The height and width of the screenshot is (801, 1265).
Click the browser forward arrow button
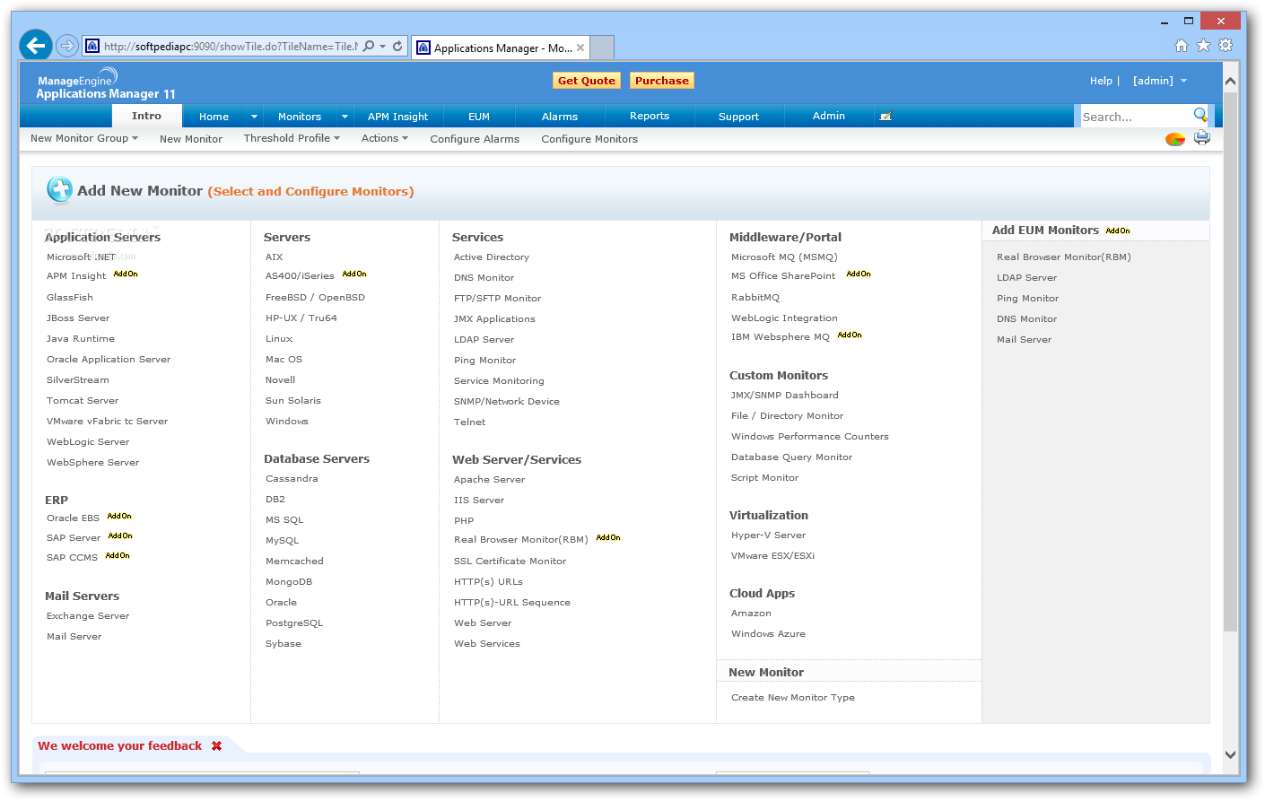click(66, 46)
